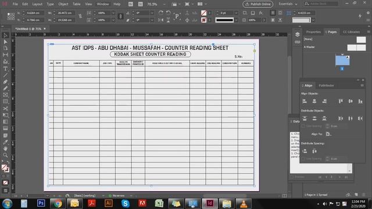The height and width of the screenshot is (209, 372).
Task: Toggle Normal view mode at toolbar bottom
Action: [x=5, y=191]
